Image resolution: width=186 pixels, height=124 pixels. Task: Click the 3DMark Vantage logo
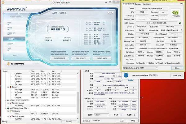pos(17,9)
